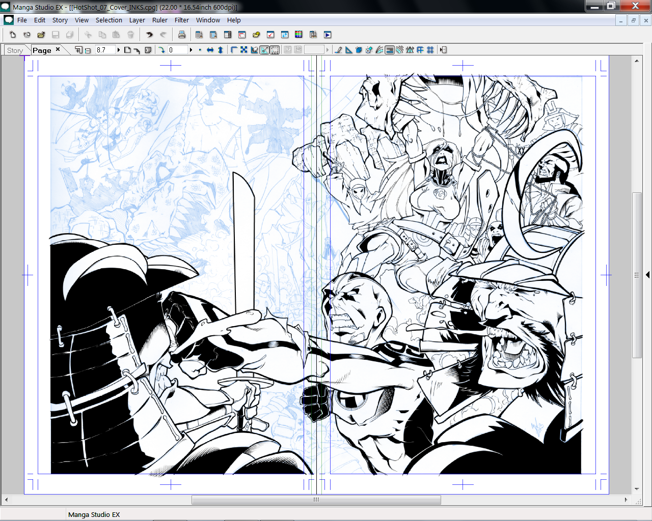Click the vertical scrollbar thumb
The image size is (652, 521).
(637, 275)
